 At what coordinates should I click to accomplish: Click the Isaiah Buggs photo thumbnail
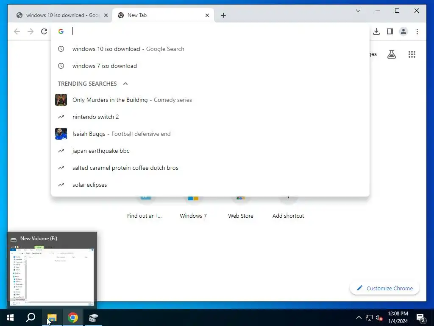point(61,134)
